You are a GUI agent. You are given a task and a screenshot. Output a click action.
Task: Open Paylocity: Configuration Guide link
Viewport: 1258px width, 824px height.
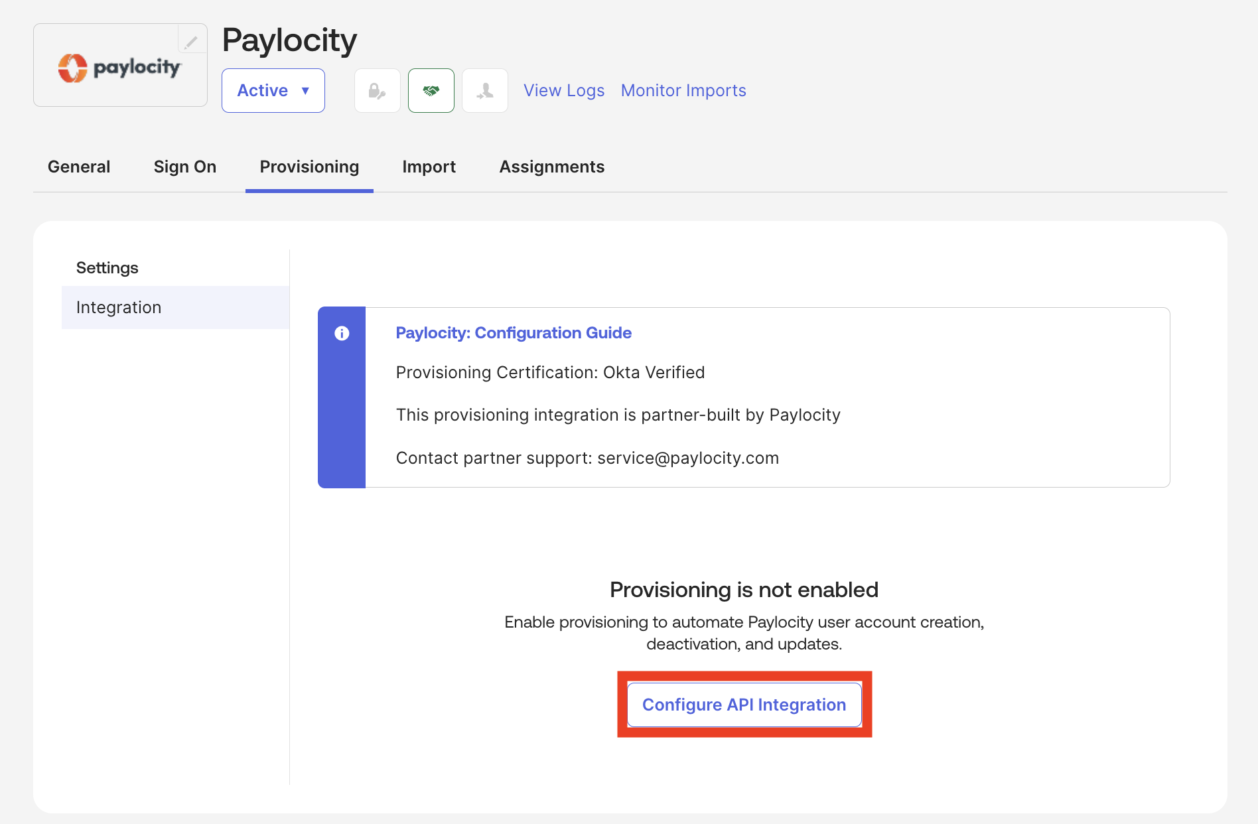[514, 333]
